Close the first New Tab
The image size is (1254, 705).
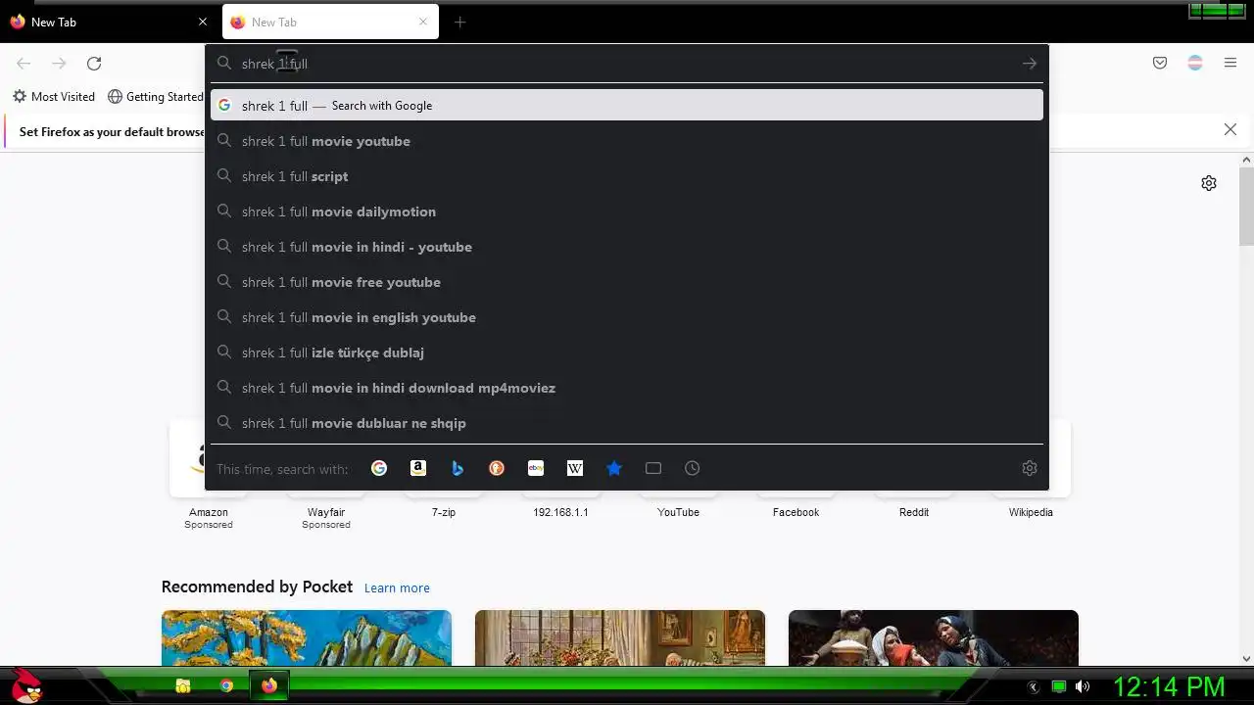pyautogui.click(x=203, y=22)
